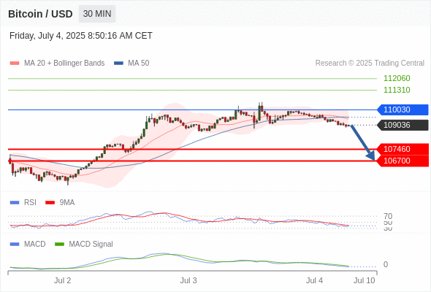Viewport: 431px width, 292px height.
Task: Click the RSI legend swatch
Action: 15,202
